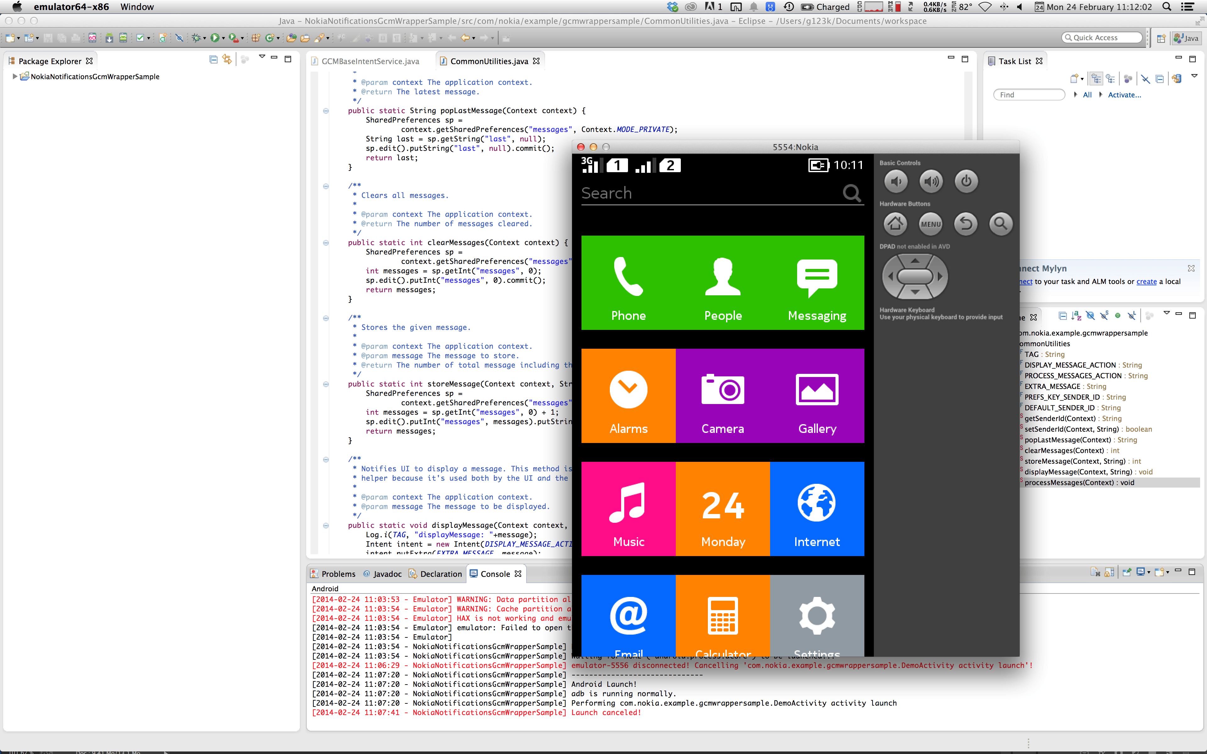
Task: Open the Package Explorer view menu triangle
Action: [262, 57]
